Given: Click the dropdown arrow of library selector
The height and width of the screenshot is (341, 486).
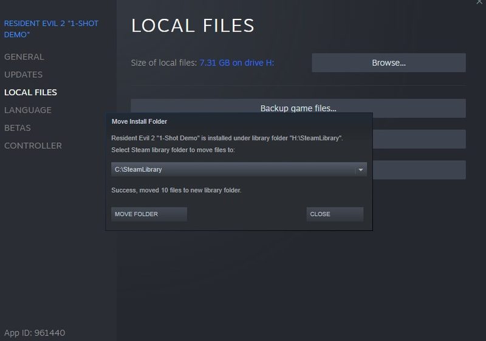Looking at the screenshot, I should (x=361, y=170).
